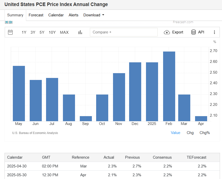Click the Export label
222x179 pixels.
177,32
